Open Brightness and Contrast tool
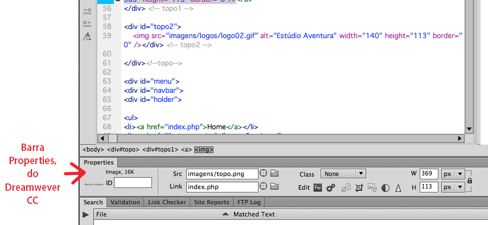 pyautogui.click(x=386, y=188)
